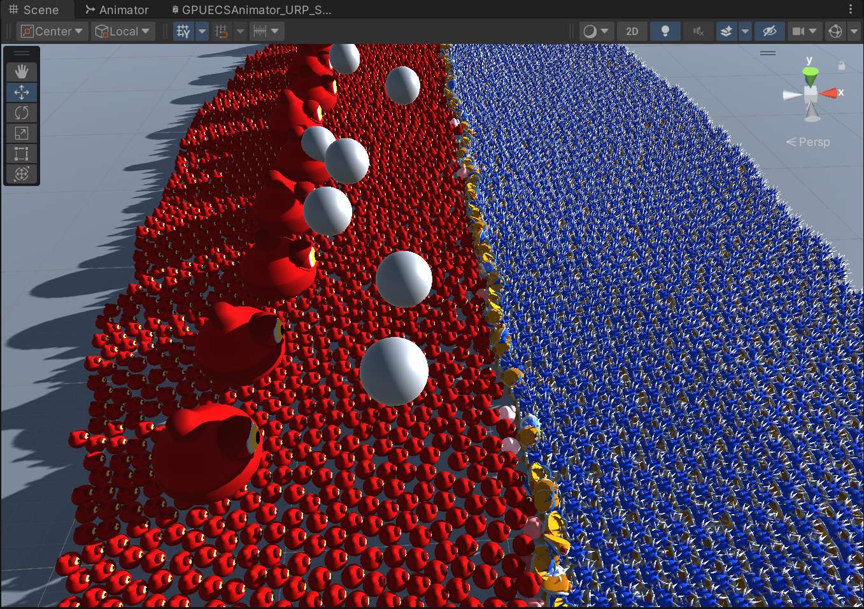This screenshot has width=864, height=609.
Task: Select the Hand (View) tool
Action: tap(22, 72)
